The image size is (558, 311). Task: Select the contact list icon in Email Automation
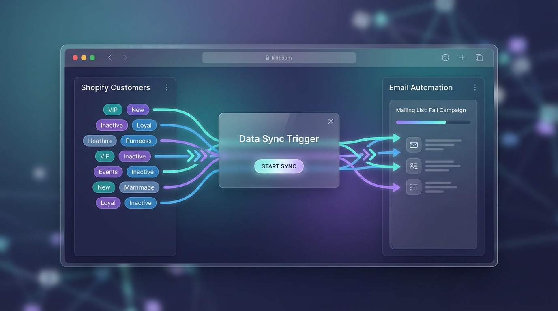[x=413, y=166]
